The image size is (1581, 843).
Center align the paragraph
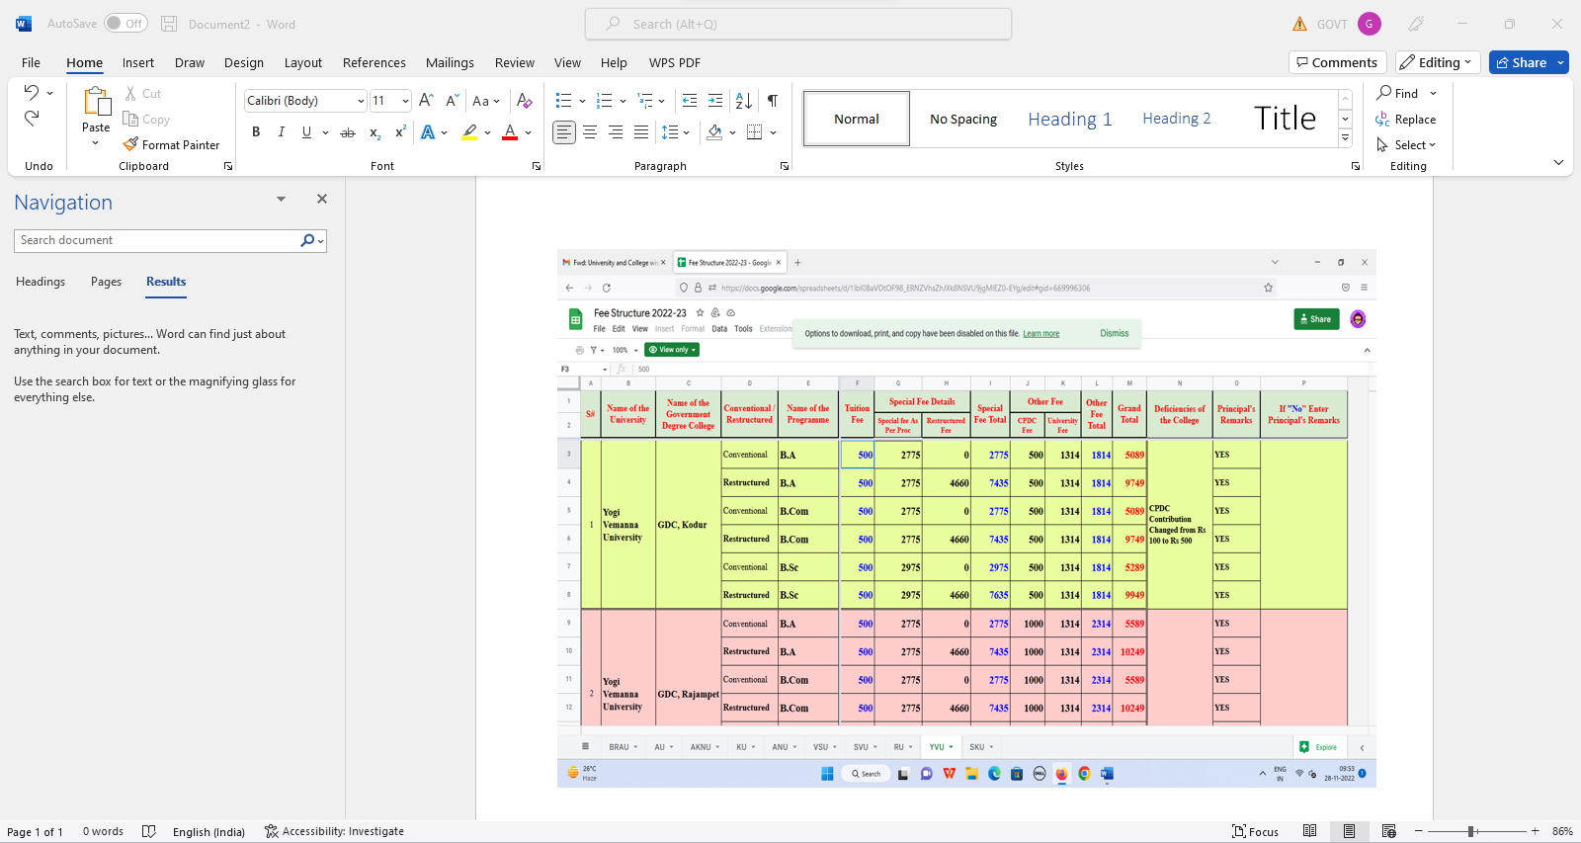click(x=590, y=132)
